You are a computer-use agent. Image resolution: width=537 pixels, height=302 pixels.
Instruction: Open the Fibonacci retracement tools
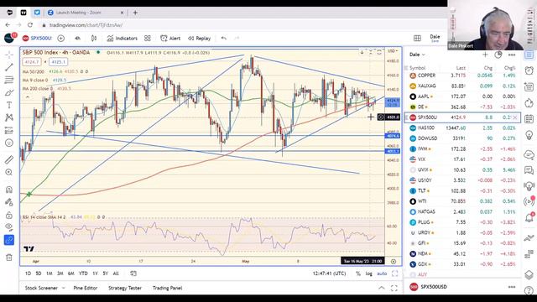9,80
